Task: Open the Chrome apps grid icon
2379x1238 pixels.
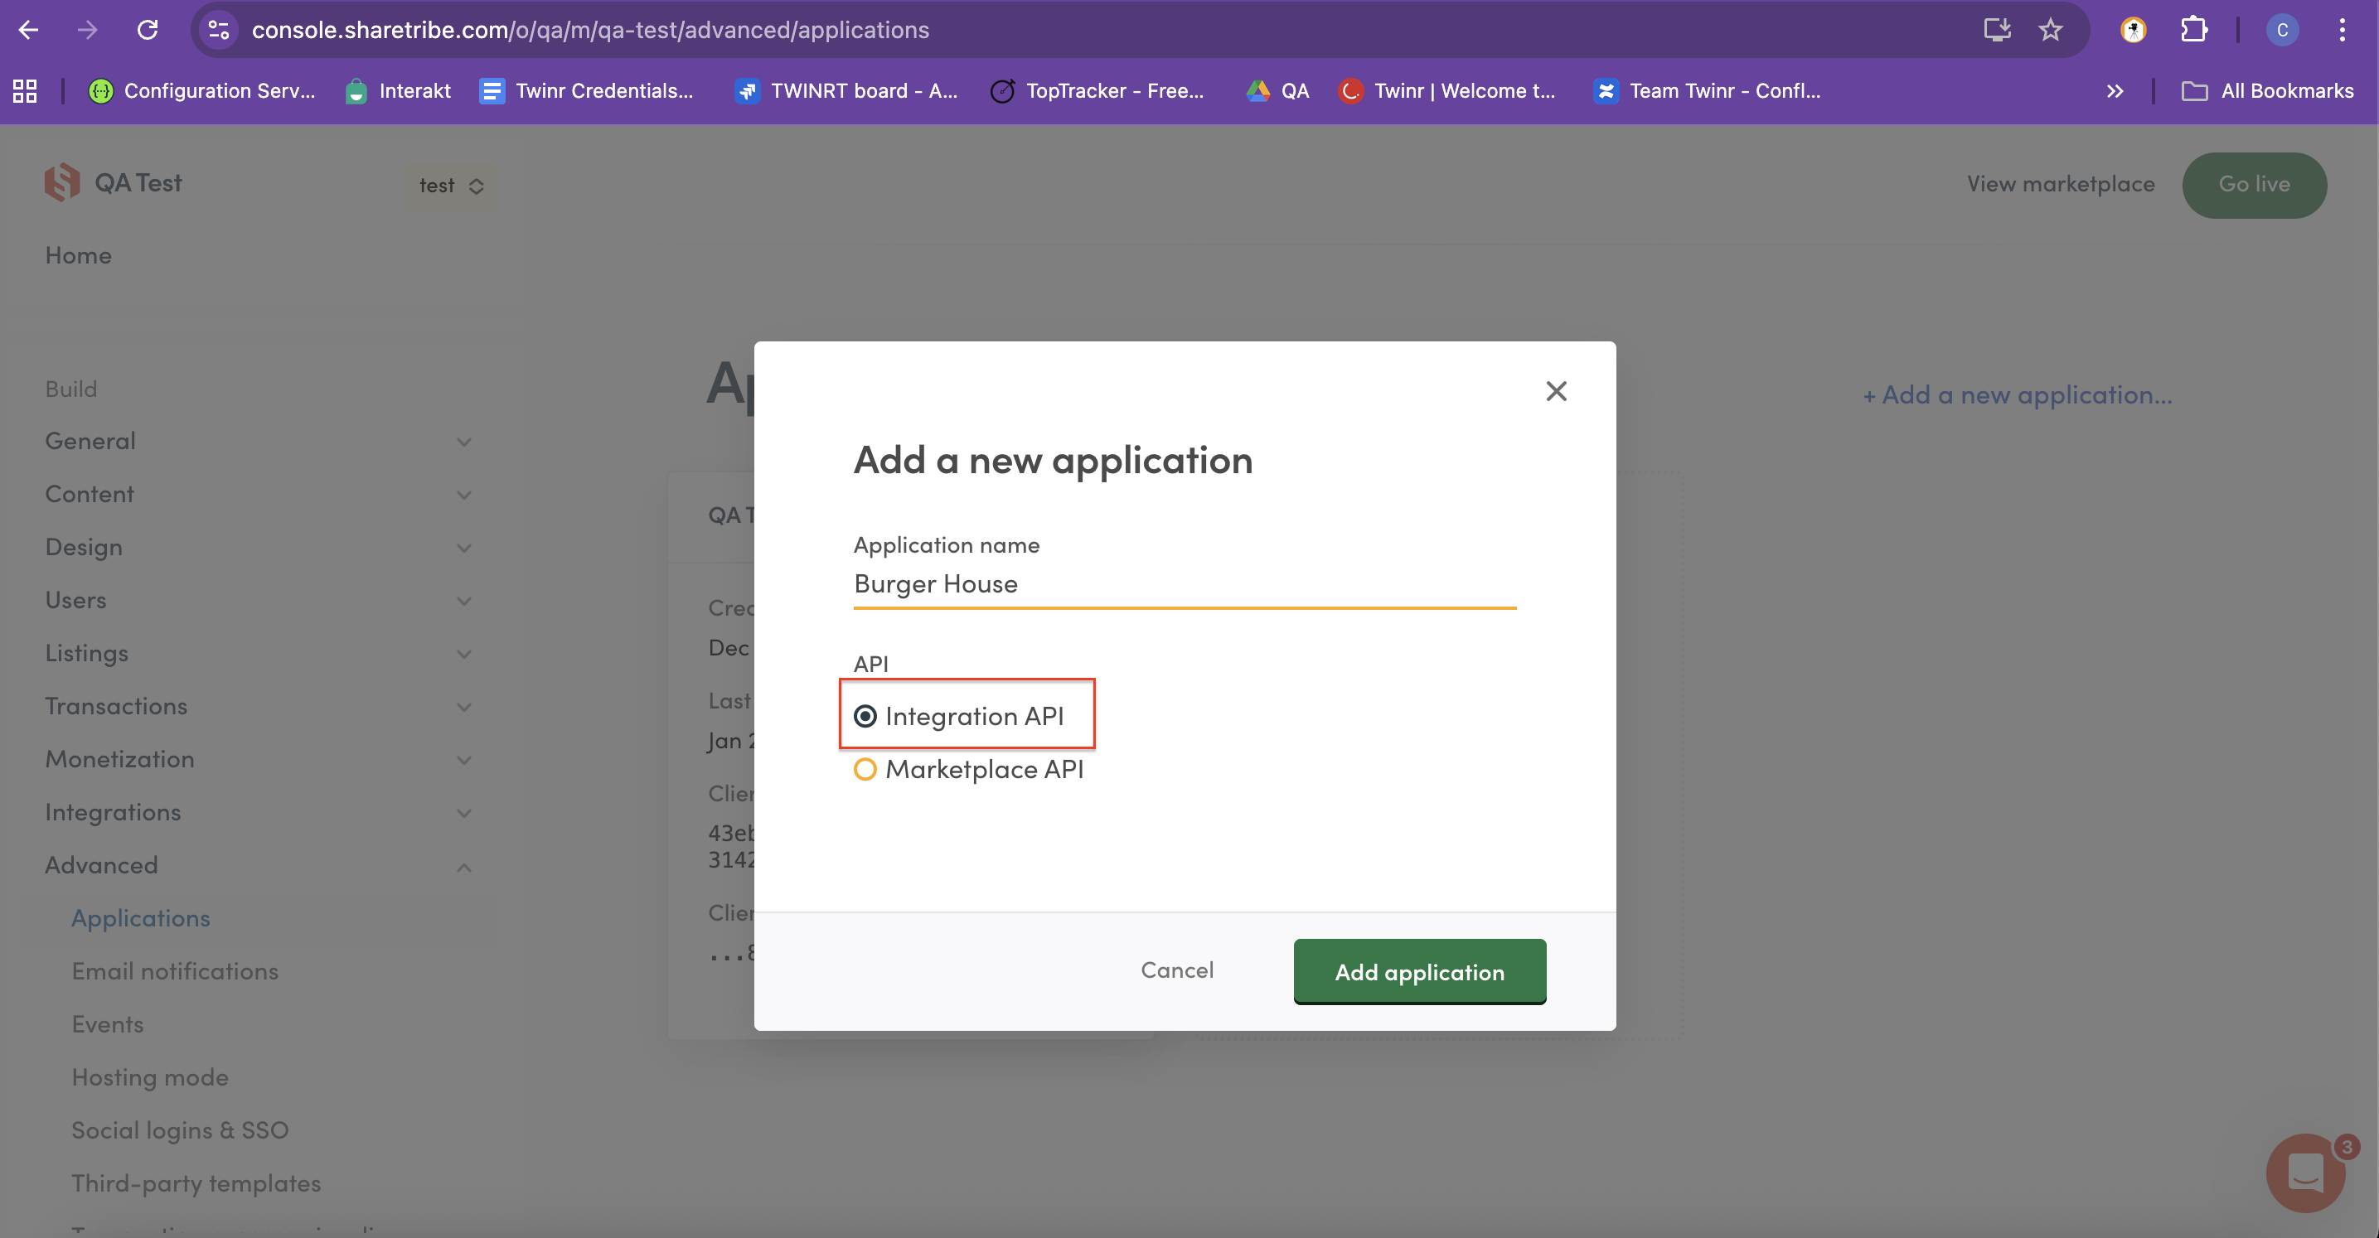Action: point(25,90)
